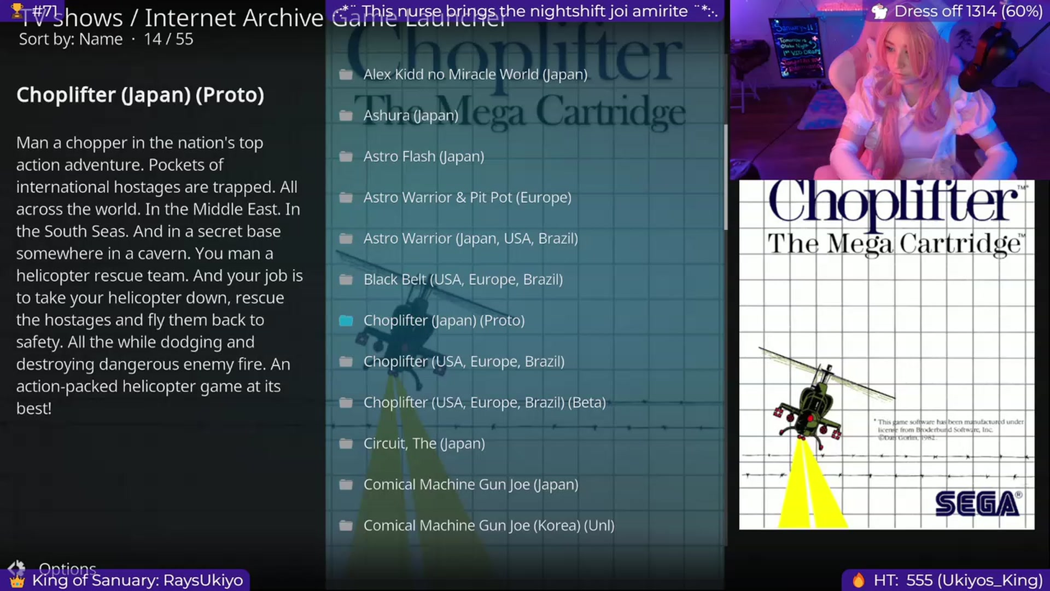Click folder icon beside Comical Machine Gun Joe (Korea)
1050x591 pixels.
346,526
